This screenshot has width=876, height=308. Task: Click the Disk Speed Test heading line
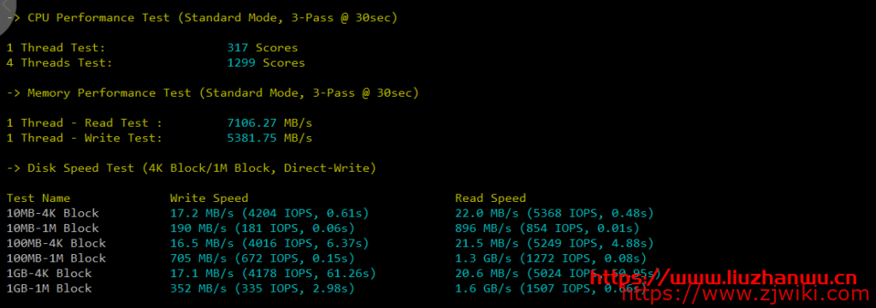pyautogui.click(x=191, y=169)
